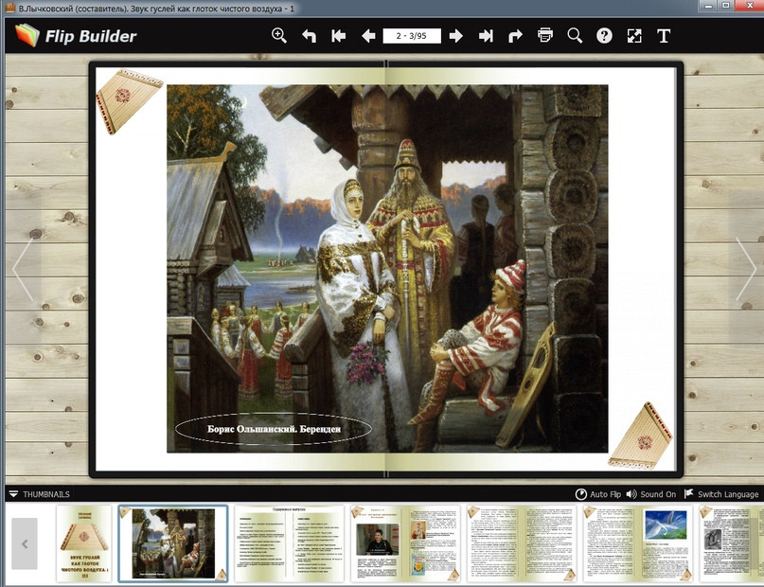Select the table of contents thumbnail
764x587 pixels.
point(289,543)
